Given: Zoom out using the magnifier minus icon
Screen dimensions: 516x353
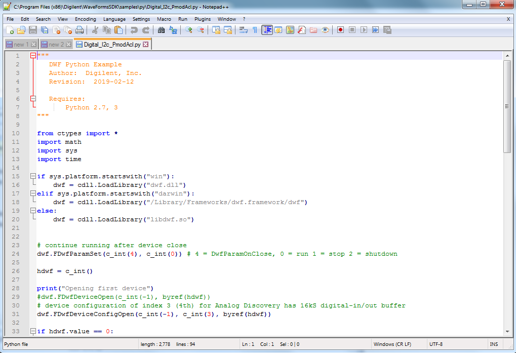Looking at the screenshot, I should (x=200, y=30).
